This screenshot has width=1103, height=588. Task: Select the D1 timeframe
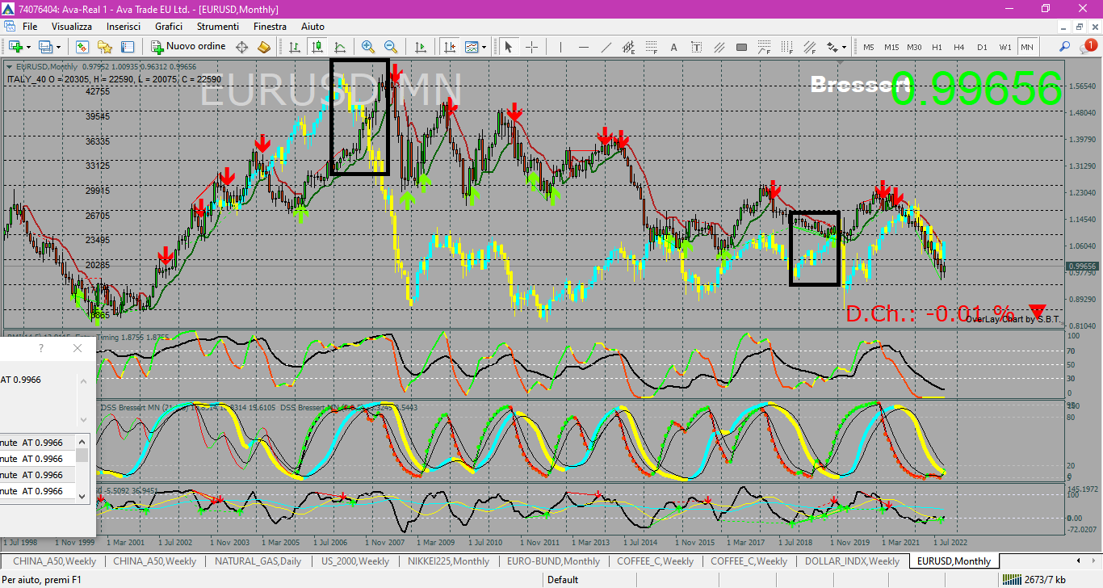982,47
